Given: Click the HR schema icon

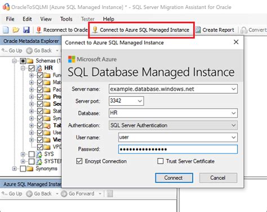Looking at the screenshot, I should (x=39, y=68).
